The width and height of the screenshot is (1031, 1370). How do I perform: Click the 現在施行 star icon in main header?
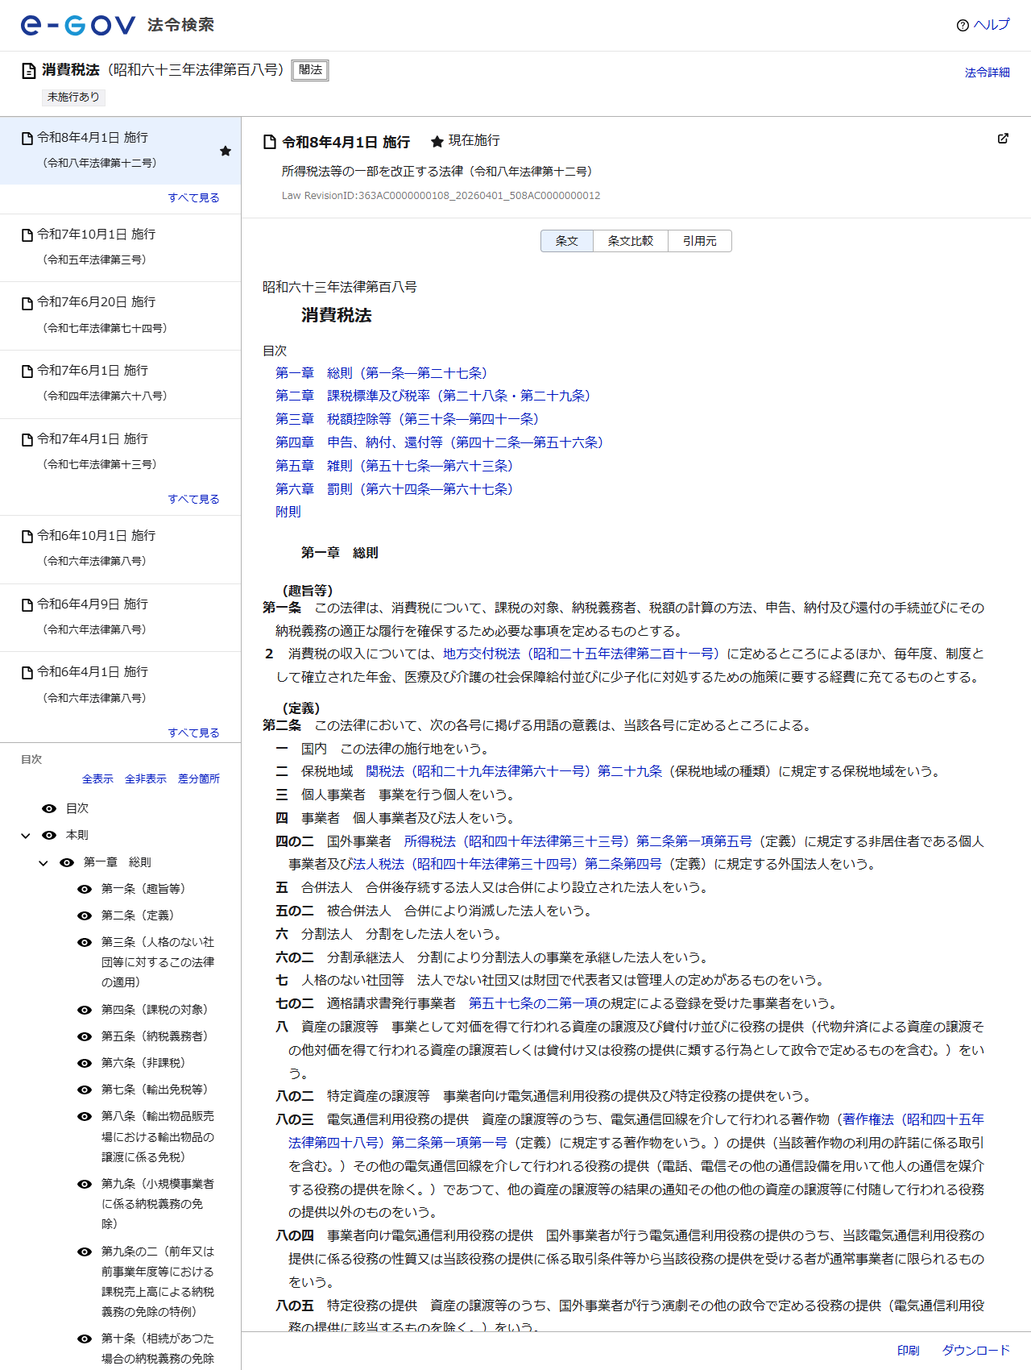[437, 142]
